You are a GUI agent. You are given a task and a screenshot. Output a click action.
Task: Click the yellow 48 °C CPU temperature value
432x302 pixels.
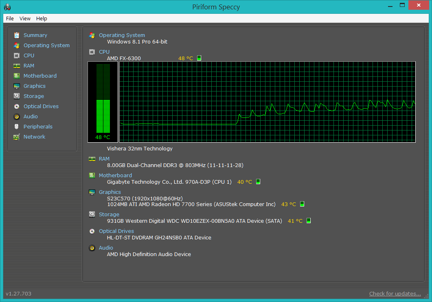tap(185, 58)
